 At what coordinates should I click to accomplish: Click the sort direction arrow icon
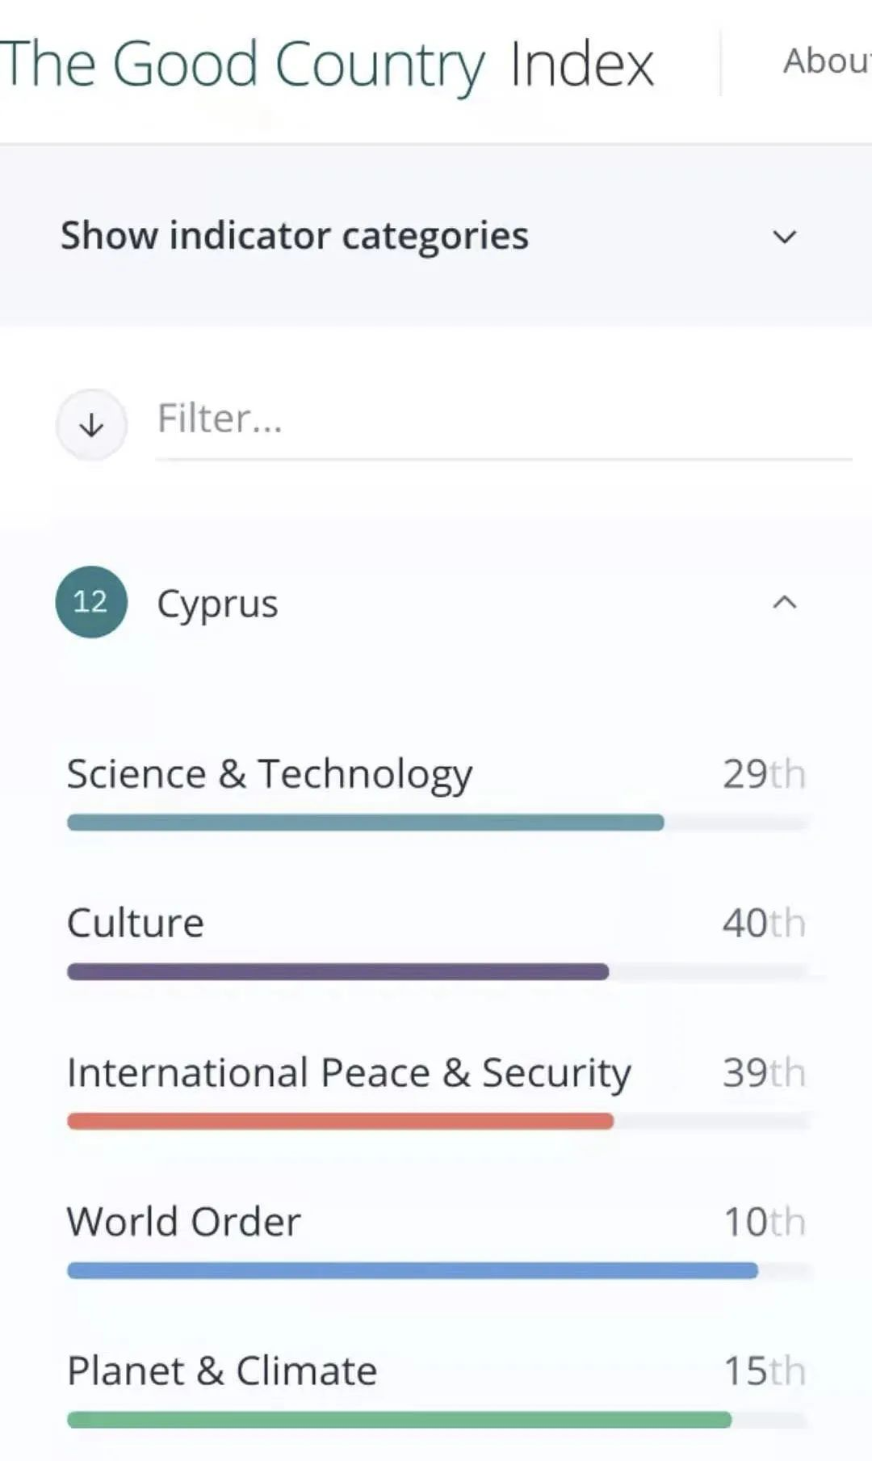[x=91, y=424]
